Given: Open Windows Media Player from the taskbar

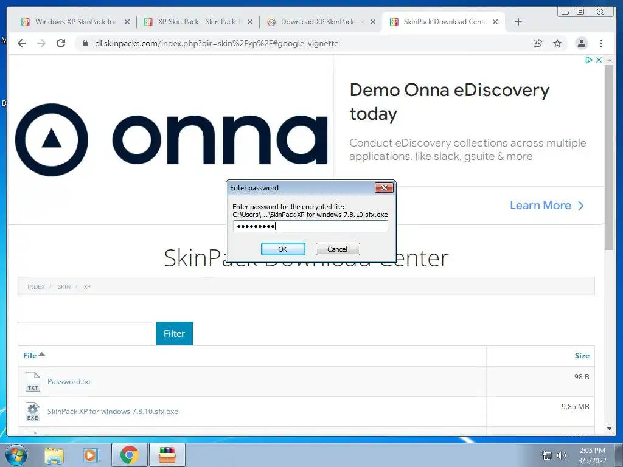Looking at the screenshot, I should pos(91,455).
